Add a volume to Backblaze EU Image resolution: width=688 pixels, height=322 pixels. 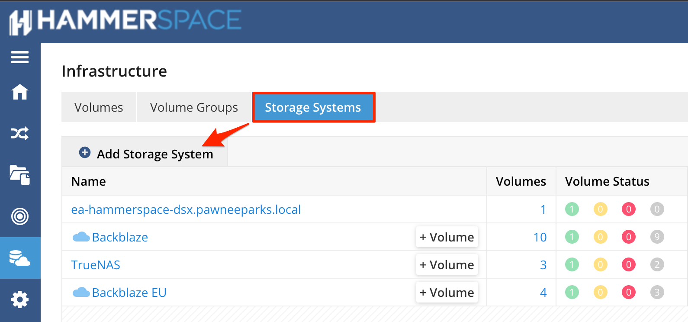click(447, 292)
